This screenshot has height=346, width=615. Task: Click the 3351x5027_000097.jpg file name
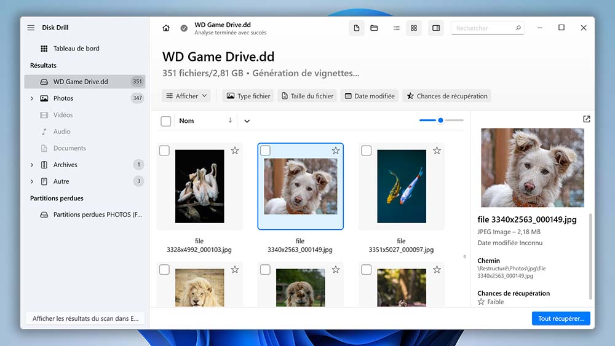pyautogui.click(x=401, y=245)
